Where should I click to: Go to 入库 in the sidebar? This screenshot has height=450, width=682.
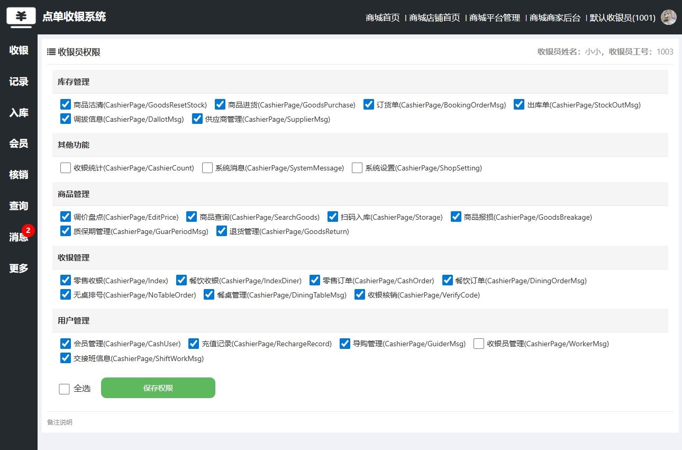tap(19, 113)
